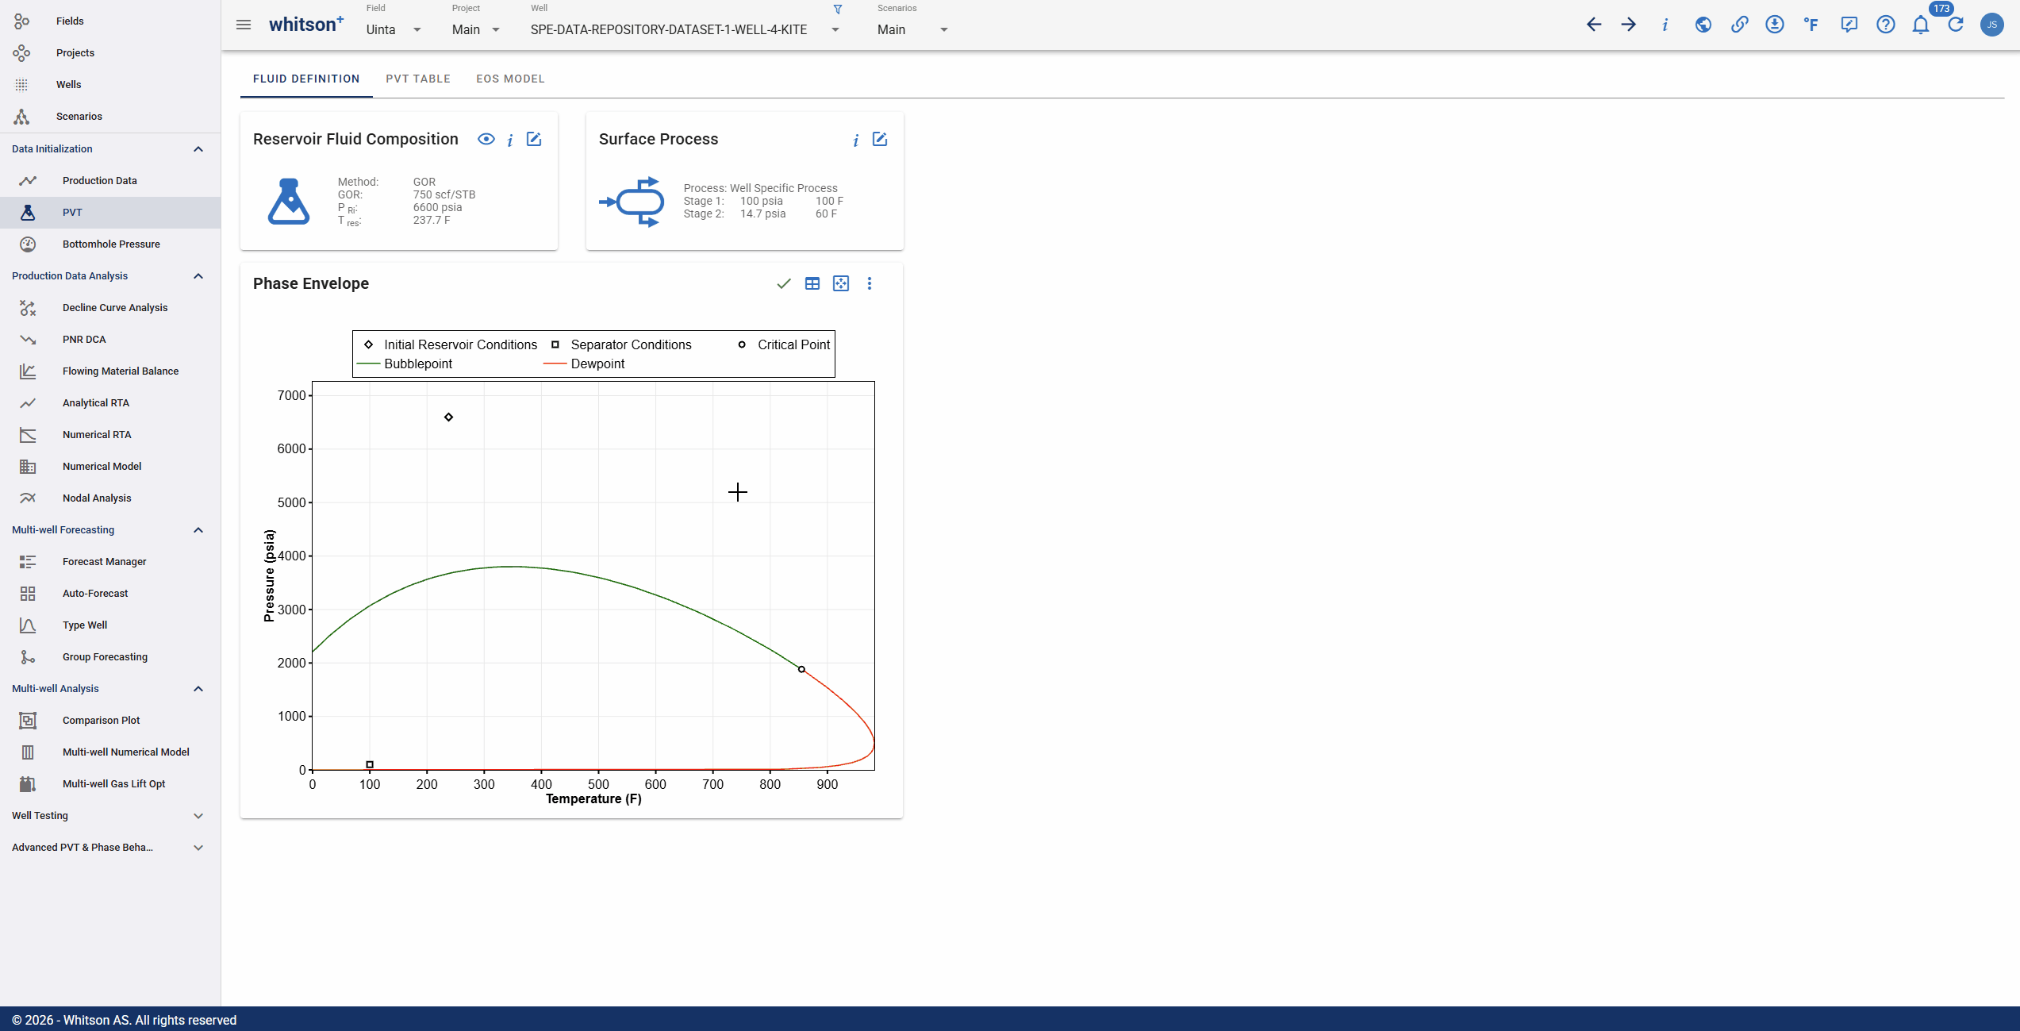Open Numerical RTA module
2020x1031 pixels.
(x=110, y=435)
